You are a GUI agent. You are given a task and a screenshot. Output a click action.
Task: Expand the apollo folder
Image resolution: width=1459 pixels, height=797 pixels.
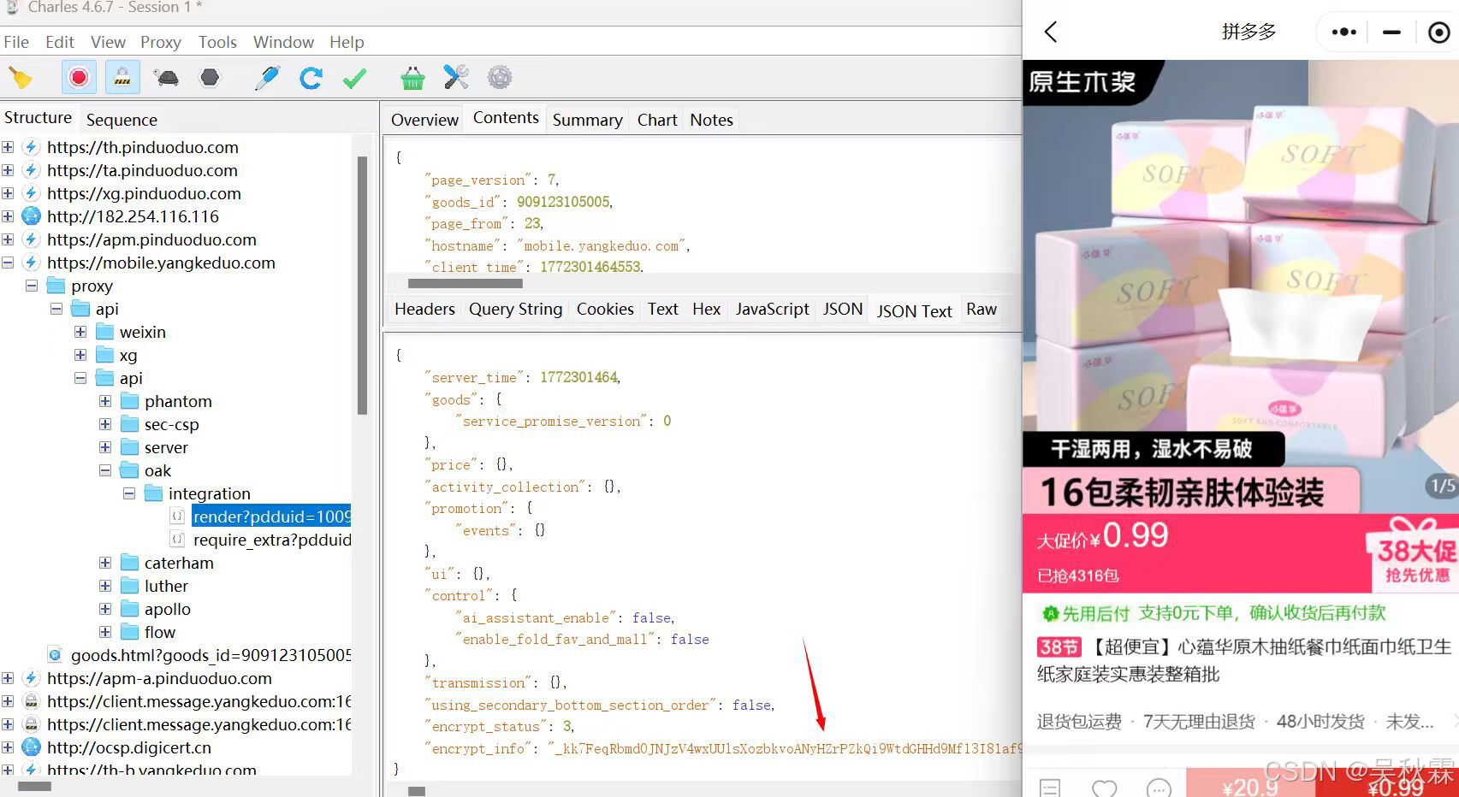click(105, 609)
